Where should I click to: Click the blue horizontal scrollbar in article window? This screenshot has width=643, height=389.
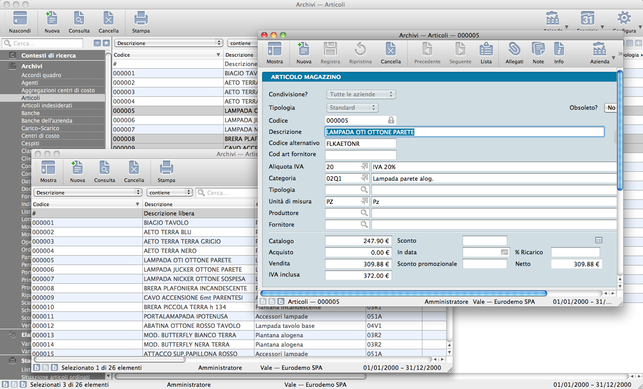403,294
